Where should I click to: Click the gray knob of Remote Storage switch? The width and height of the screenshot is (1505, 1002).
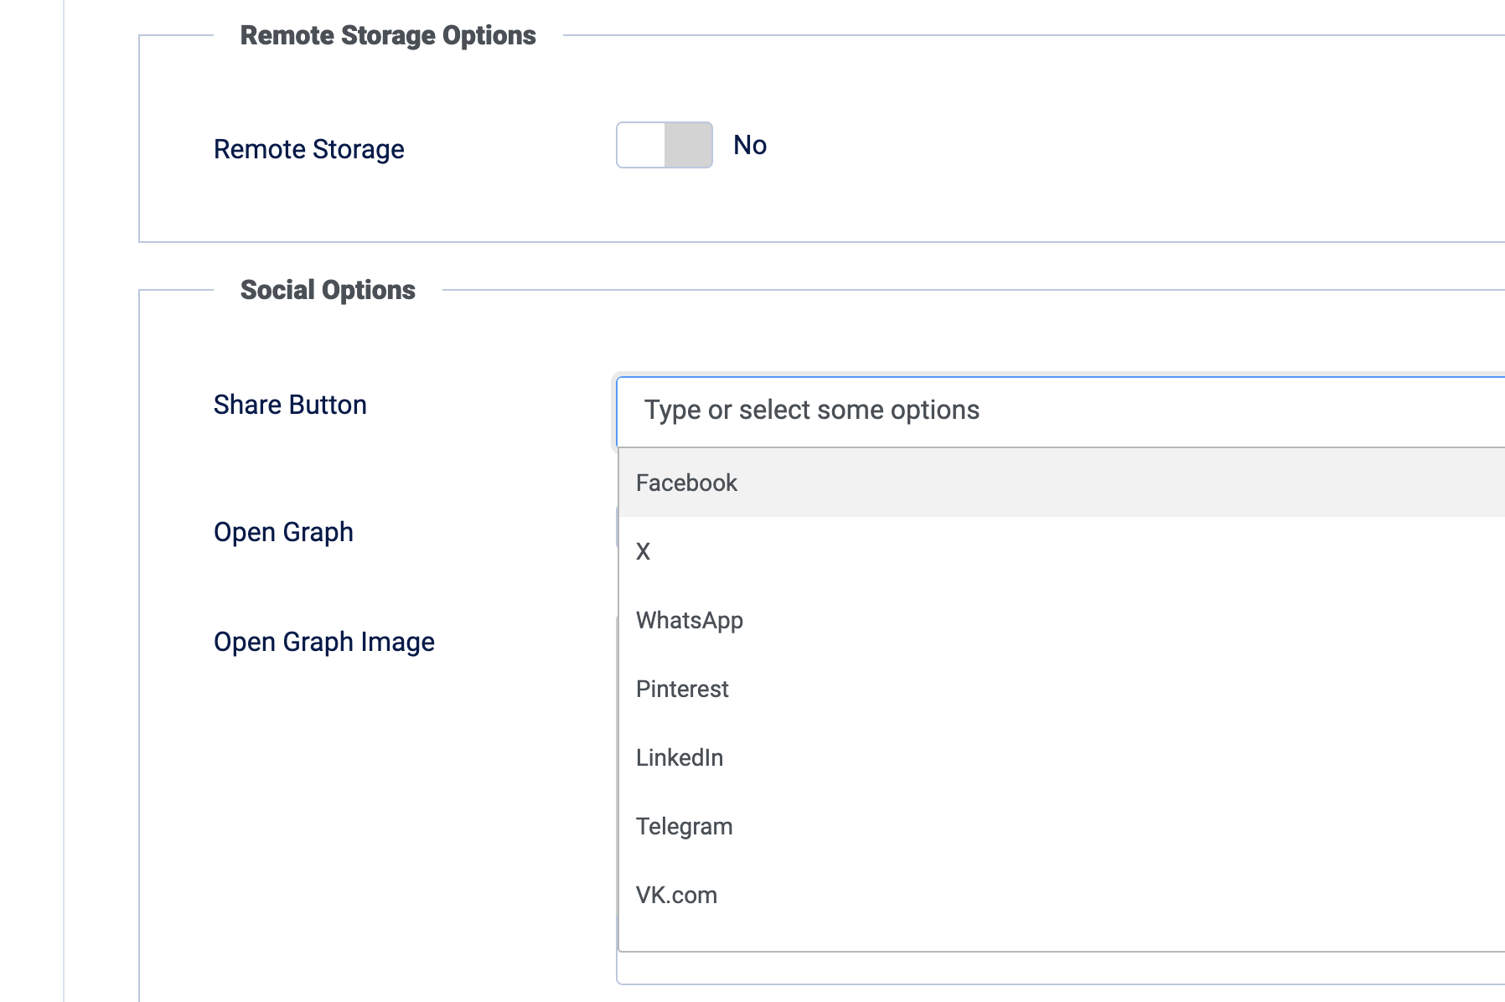(688, 145)
